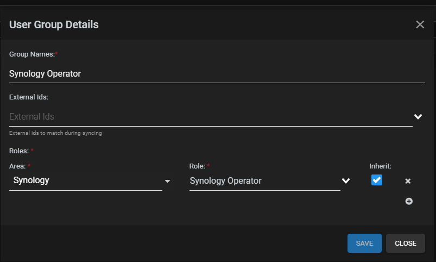Remove the Synology Operator role row
The width and height of the screenshot is (436, 262).
pos(408,181)
